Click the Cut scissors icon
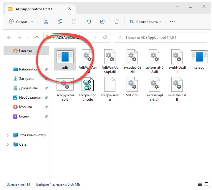Image resolution: width=212 pixels, height=190 pixels. (46, 21)
